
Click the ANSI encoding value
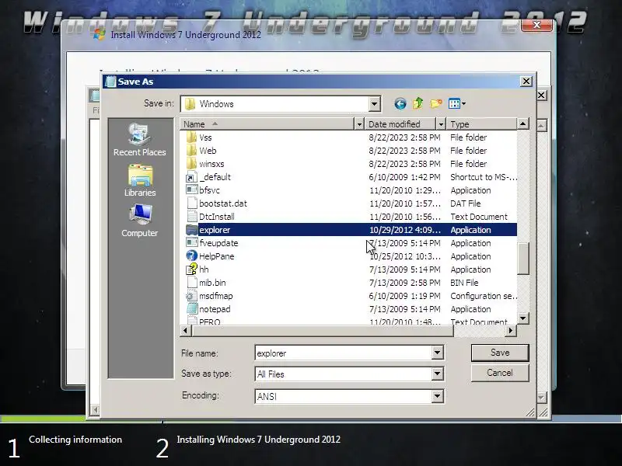(x=267, y=396)
